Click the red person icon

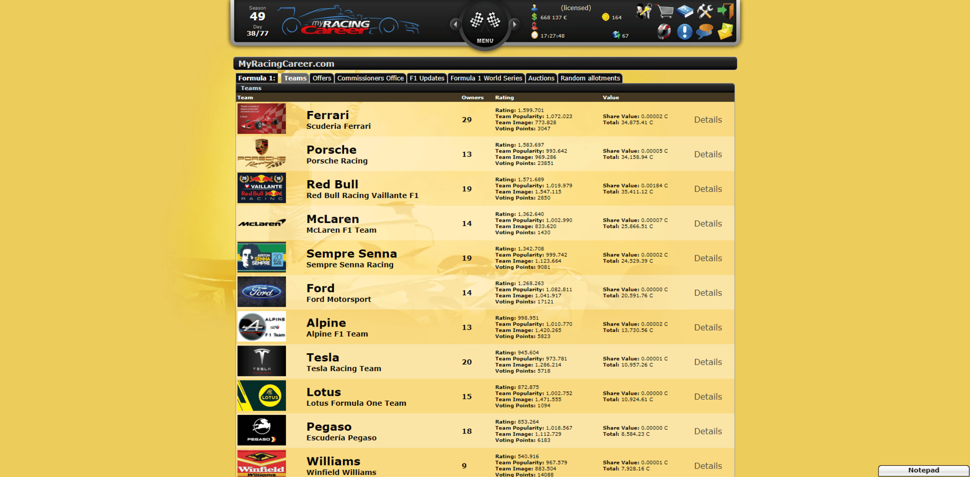click(535, 26)
